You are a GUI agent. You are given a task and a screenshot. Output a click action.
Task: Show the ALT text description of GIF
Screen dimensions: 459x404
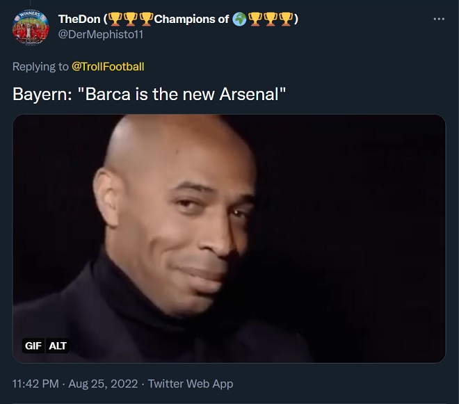tap(58, 346)
